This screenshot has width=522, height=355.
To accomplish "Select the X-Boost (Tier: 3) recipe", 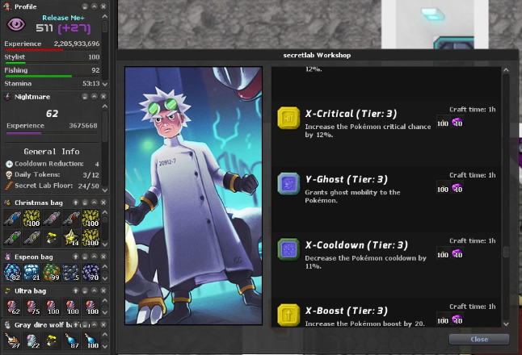I will tap(386, 312).
